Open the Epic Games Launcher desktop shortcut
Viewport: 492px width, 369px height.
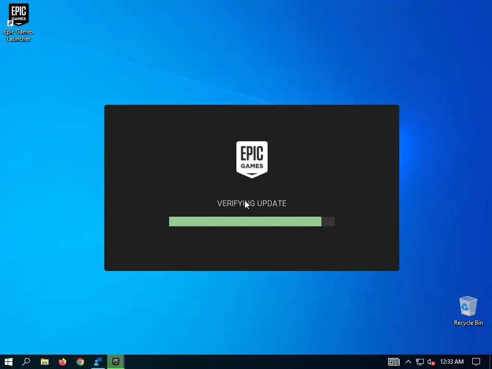(19, 23)
